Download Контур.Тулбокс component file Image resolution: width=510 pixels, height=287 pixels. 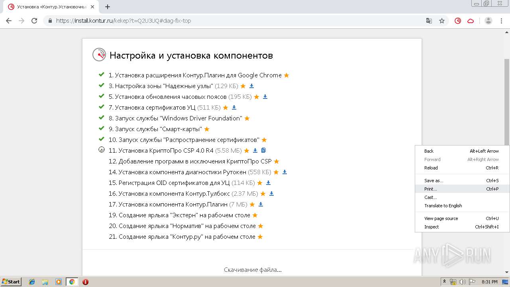tap(271, 194)
